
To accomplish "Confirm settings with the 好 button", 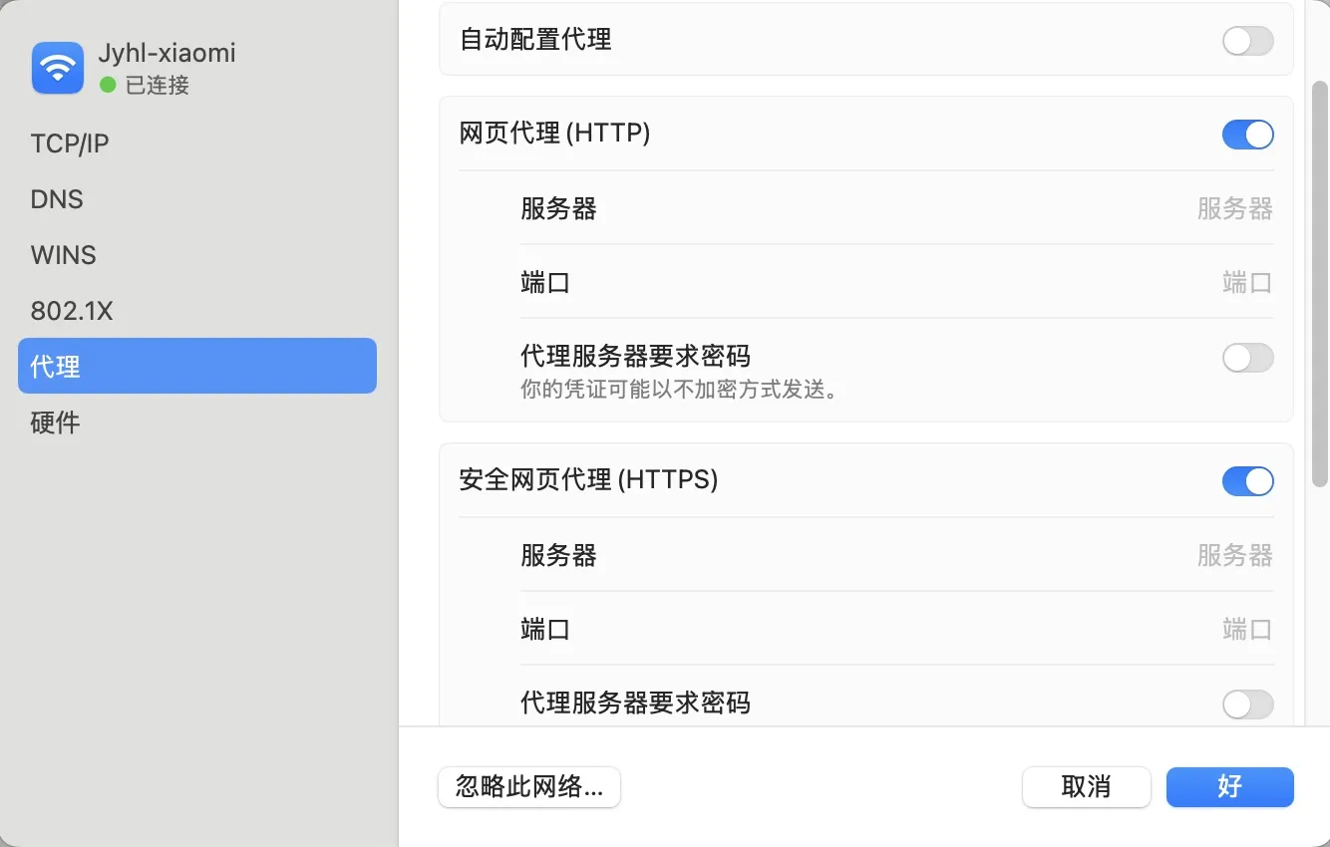I will [x=1229, y=786].
